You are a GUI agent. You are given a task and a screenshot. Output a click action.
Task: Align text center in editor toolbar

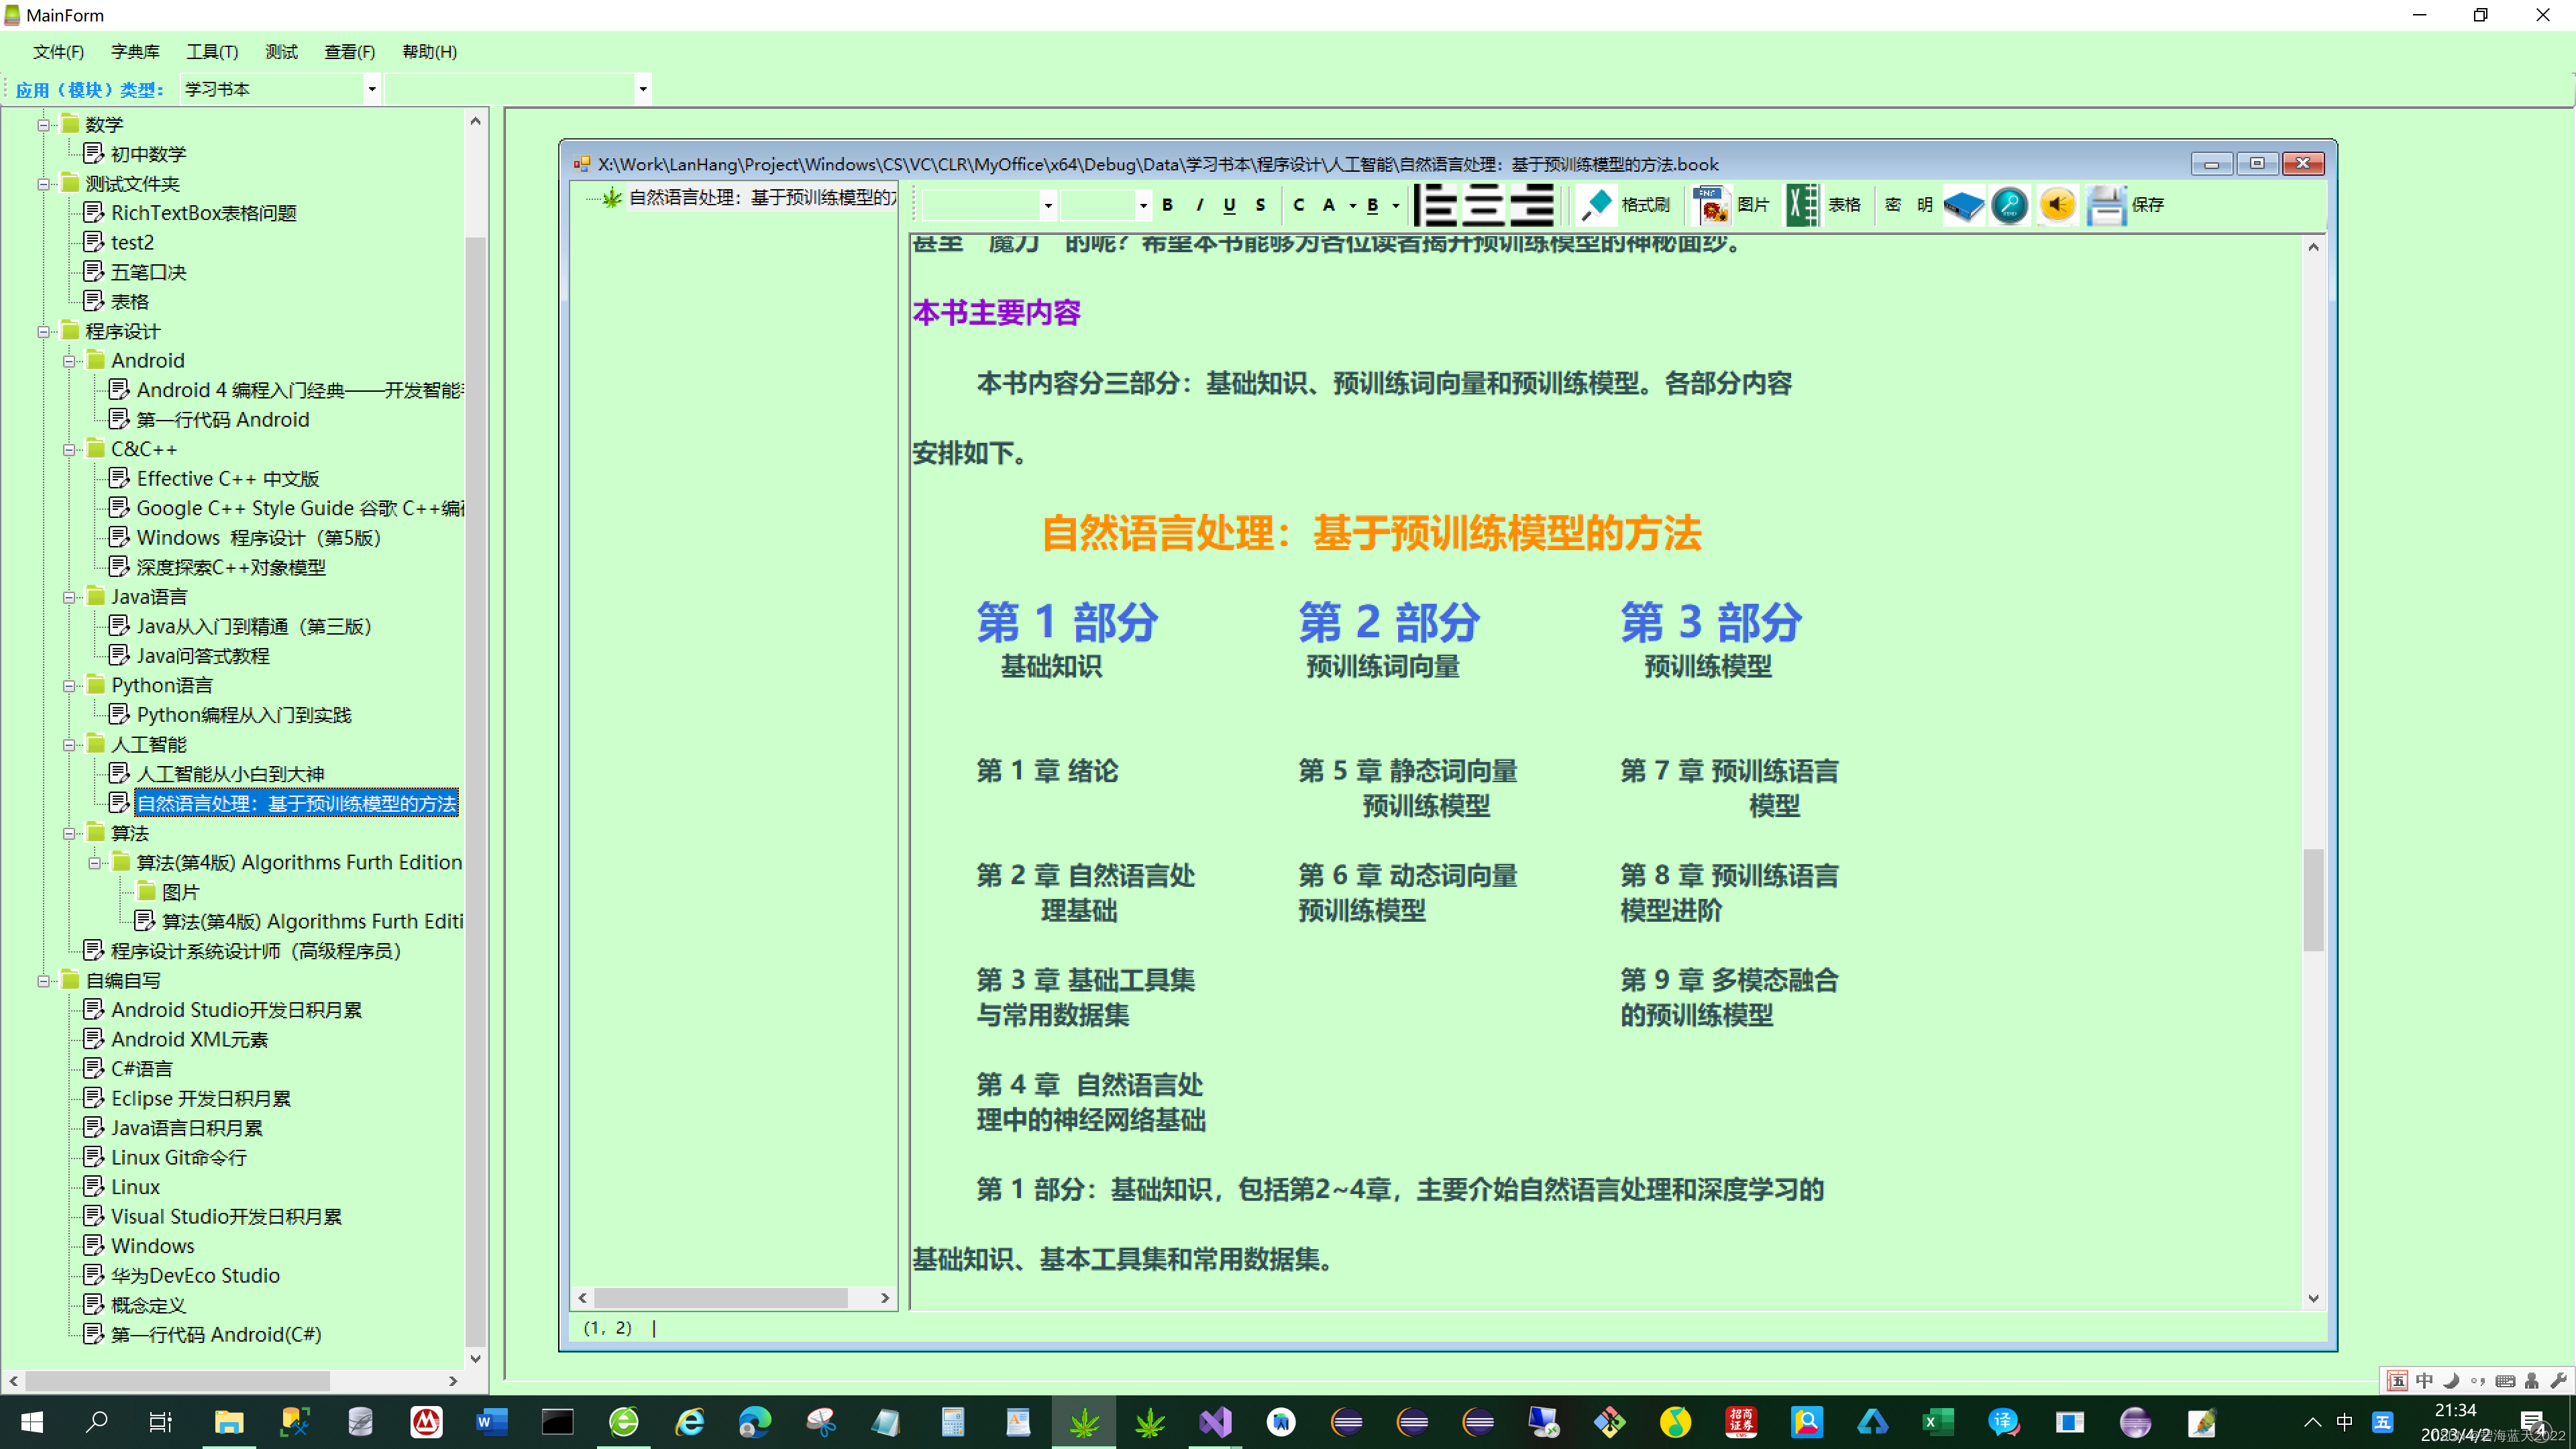[1485, 205]
